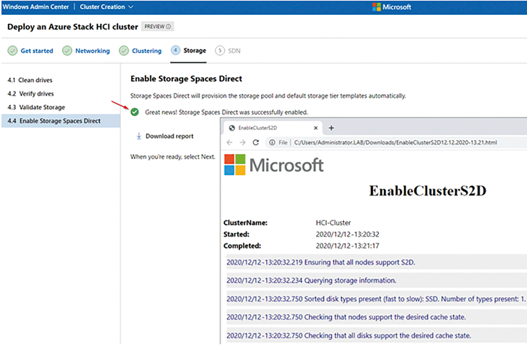
Task: Click the Windows Admin Center title
Action: [36, 7]
